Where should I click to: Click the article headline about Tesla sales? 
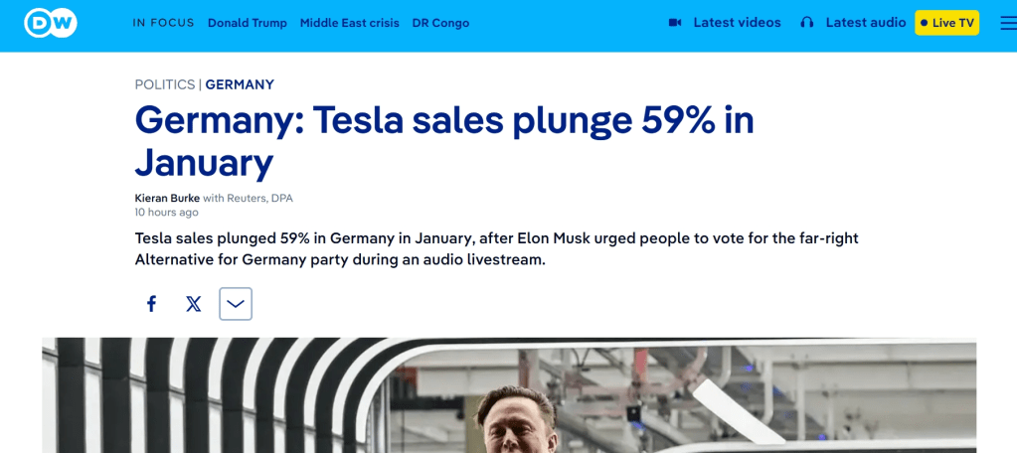[x=444, y=142]
